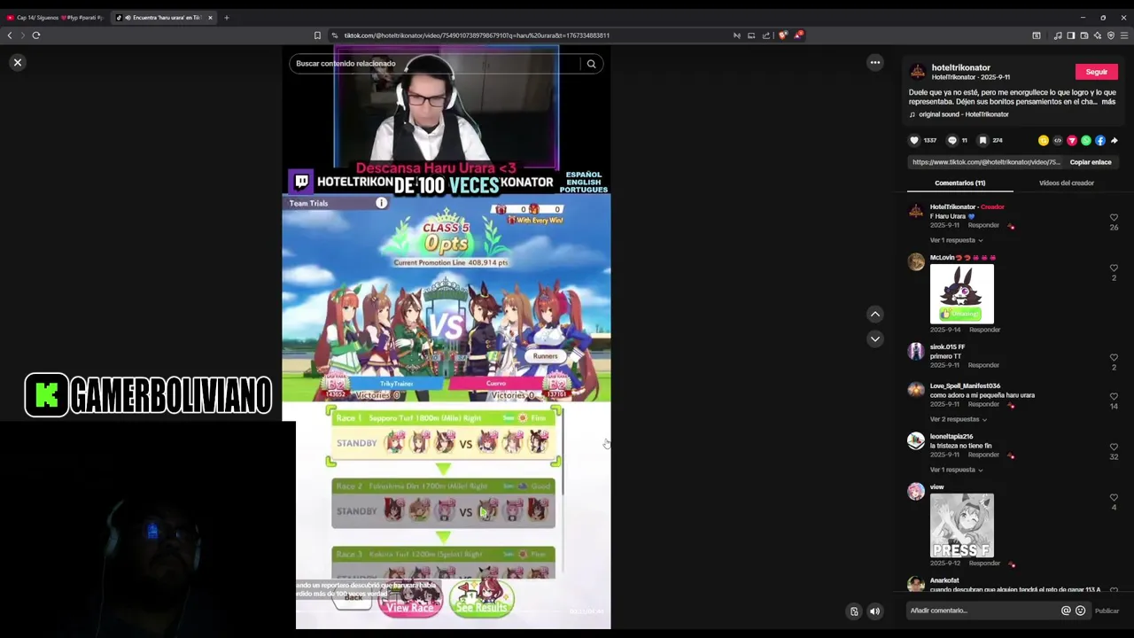Viewport: 1134px width, 638px height.
Task: Send to friends with red paper-plane icon
Action: click(x=1071, y=140)
